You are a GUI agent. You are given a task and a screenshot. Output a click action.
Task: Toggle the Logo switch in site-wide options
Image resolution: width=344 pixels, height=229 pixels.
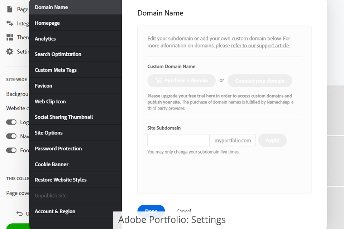[11, 122]
